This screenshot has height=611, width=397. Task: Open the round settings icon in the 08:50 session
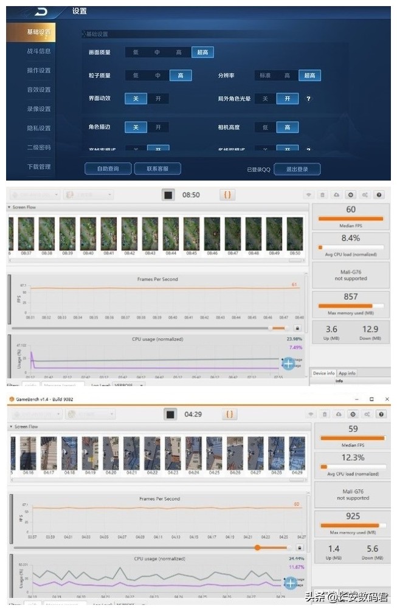pos(351,195)
